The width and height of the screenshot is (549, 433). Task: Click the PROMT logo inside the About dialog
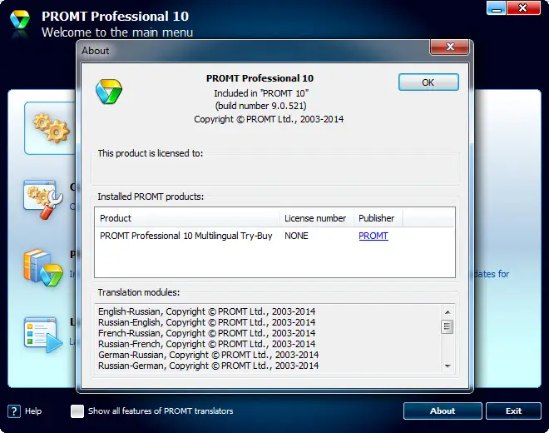click(109, 92)
